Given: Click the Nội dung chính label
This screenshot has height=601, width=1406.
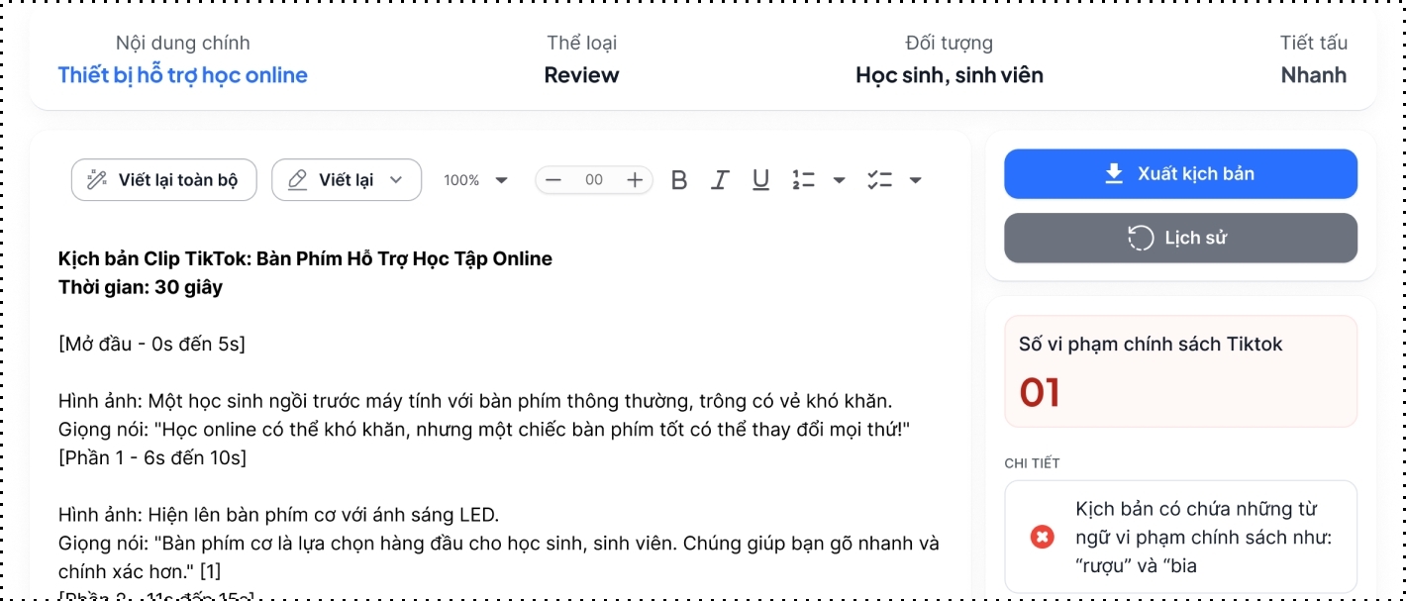Looking at the screenshot, I should 182,43.
